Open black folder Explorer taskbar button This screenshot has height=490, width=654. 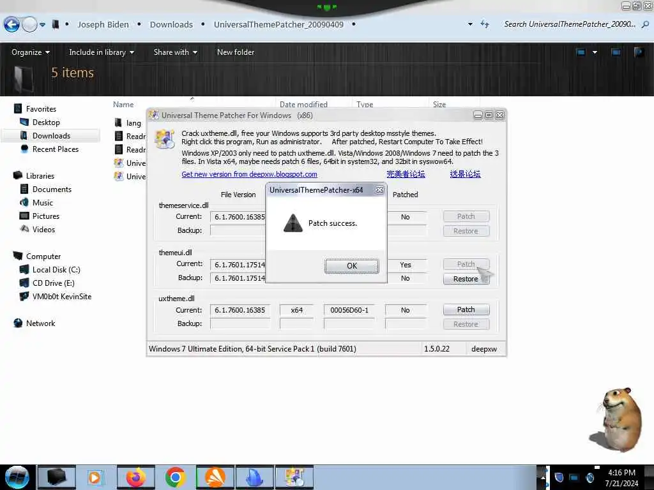point(57,477)
